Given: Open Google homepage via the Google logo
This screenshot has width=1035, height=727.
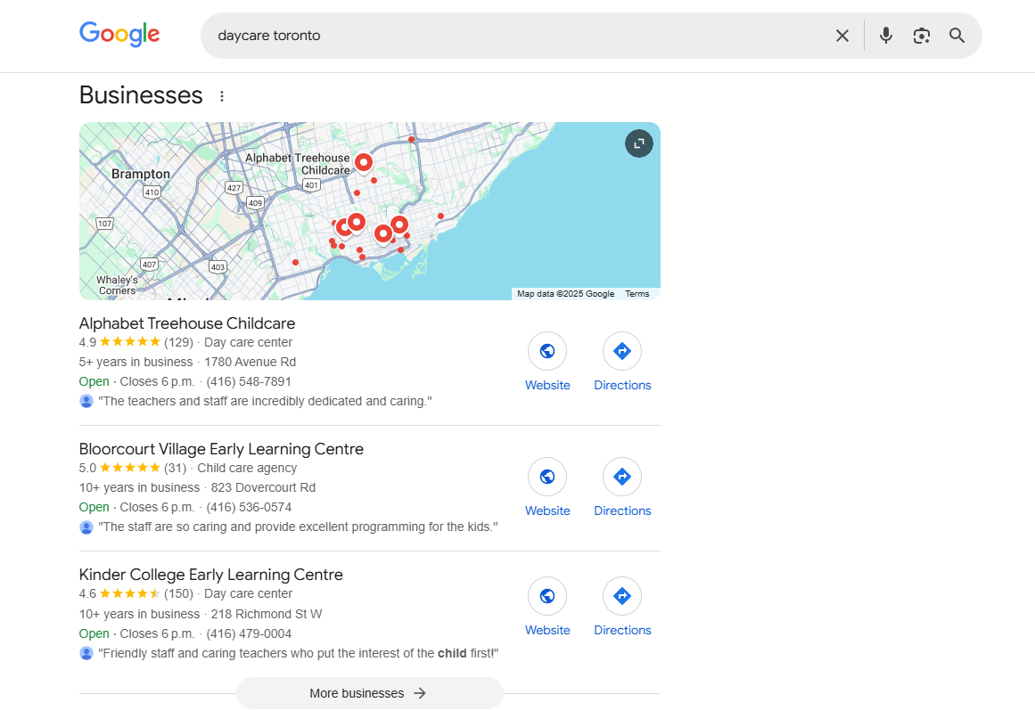Looking at the screenshot, I should (119, 34).
